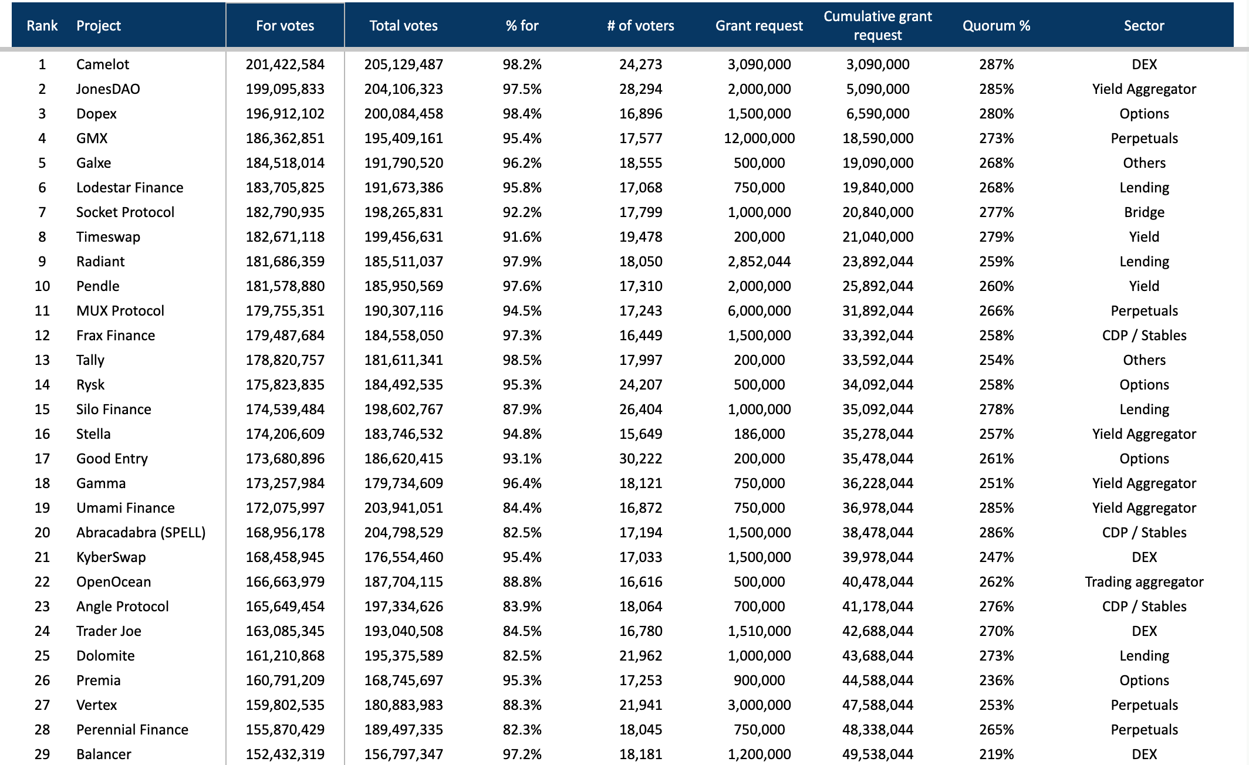Image resolution: width=1249 pixels, height=765 pixels.
Task: Select the MUX Protocol for votes value
Action: pos(285,311)
